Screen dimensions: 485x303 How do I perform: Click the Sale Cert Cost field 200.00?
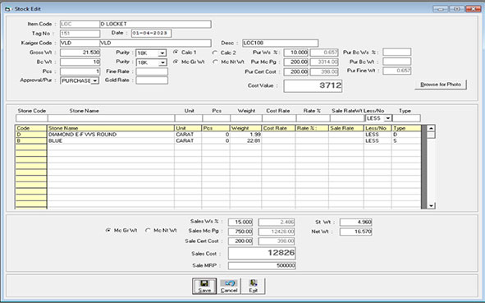tap(240, 241)
